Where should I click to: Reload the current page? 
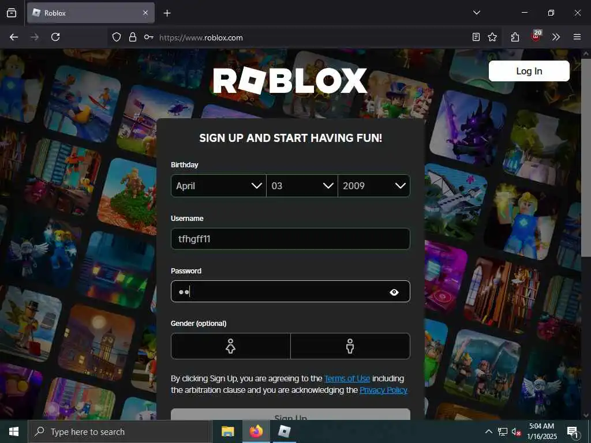[x=55, y=37]
